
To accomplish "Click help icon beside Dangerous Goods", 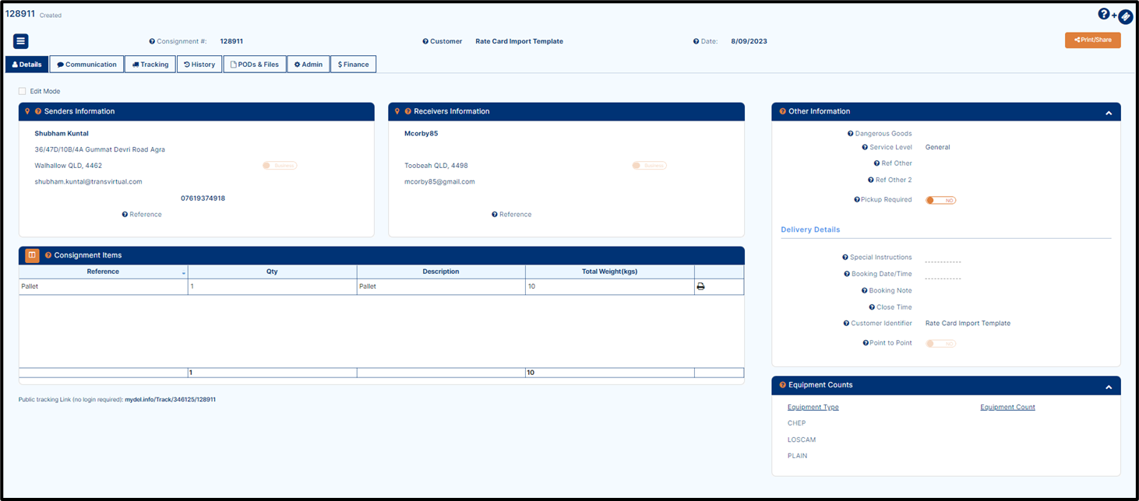I will click(x=850, y=134).
